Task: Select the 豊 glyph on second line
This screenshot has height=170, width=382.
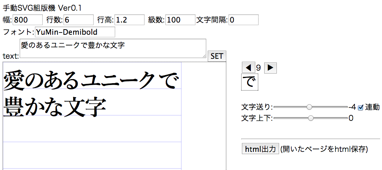Action: 15,106
